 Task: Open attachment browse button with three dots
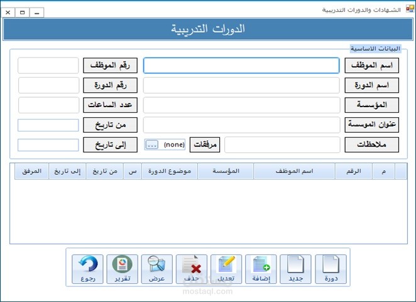[152, 145]
